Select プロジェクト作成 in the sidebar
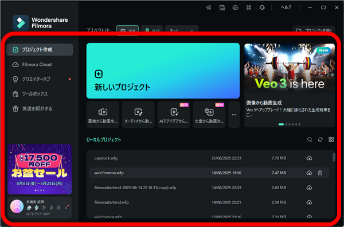The image size is (344, 227). [40, 49]
